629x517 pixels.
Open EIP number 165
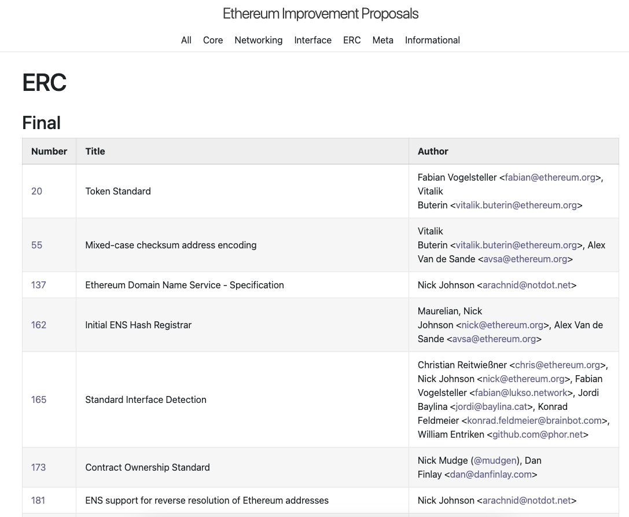(x=39, y=399)
